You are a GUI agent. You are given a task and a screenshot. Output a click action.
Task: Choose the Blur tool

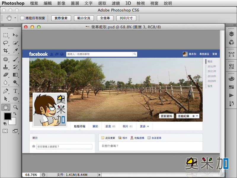click(x=6, y=82)
